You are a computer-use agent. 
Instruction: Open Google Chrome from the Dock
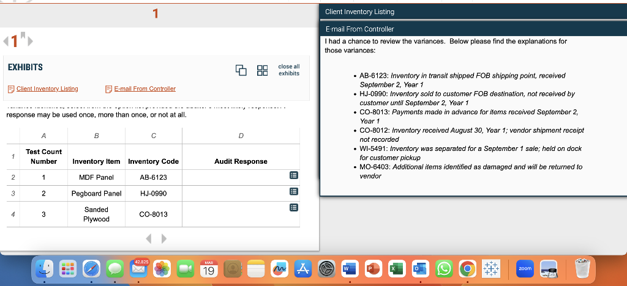467,269
